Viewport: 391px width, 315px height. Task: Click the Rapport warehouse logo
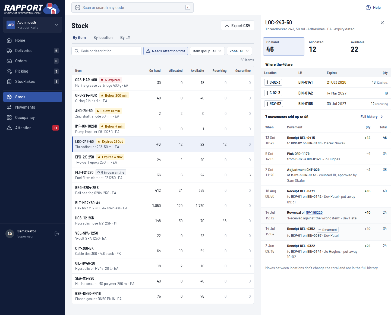(32, 8)
